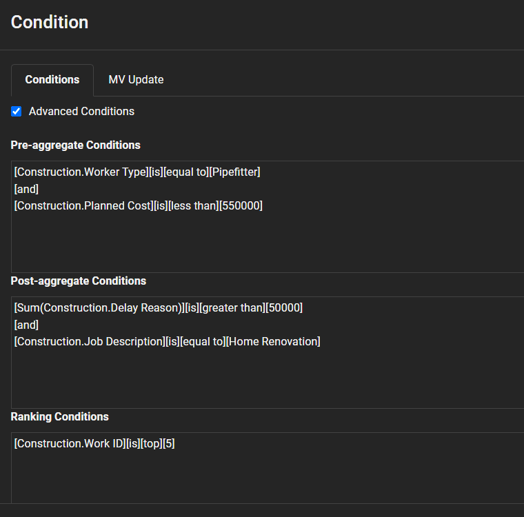Select the Conditions tab

(52, 79)
